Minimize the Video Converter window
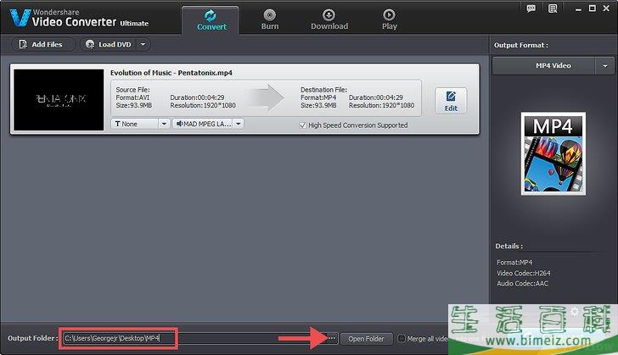This screenshot has height=355, width=618. tap(578, 8)
